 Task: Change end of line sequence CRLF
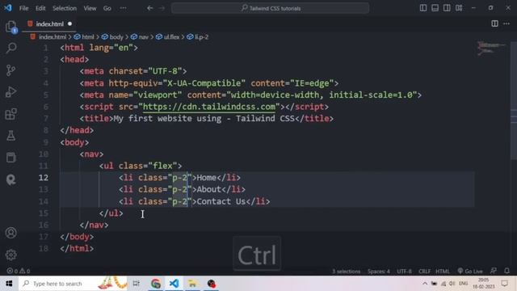pyautogui.click(x=424, y=272)
